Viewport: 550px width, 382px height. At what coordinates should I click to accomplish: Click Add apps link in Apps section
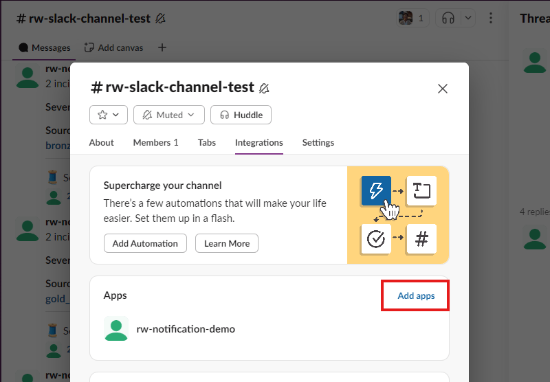pos(416,296)
